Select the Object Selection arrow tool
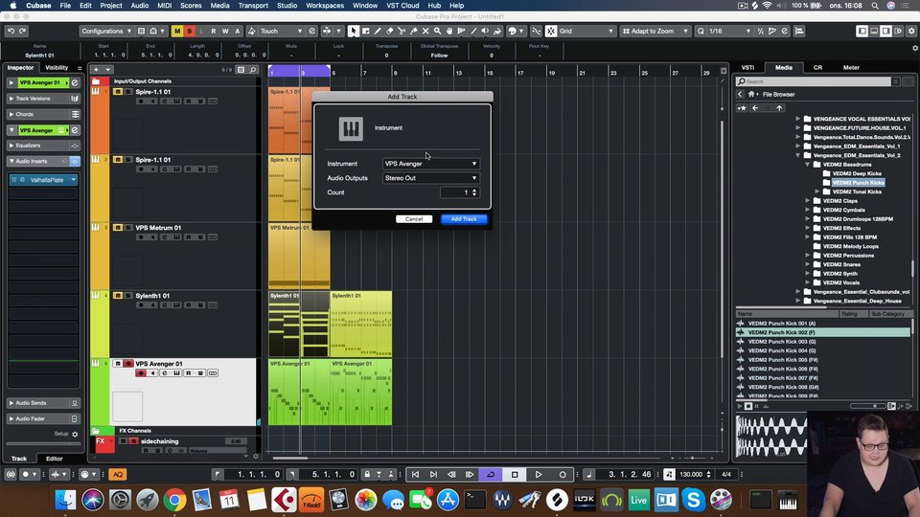Image resolution: width=920 pixels, height=517 pixels. (x=354, y=31)
